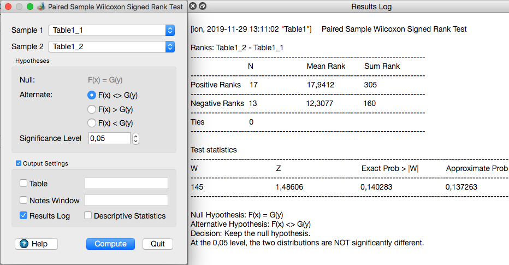Viewport: 509px width, 265px height.
Task: Close the Wilcoxon dialog with red button
Action: coord(8,7)
